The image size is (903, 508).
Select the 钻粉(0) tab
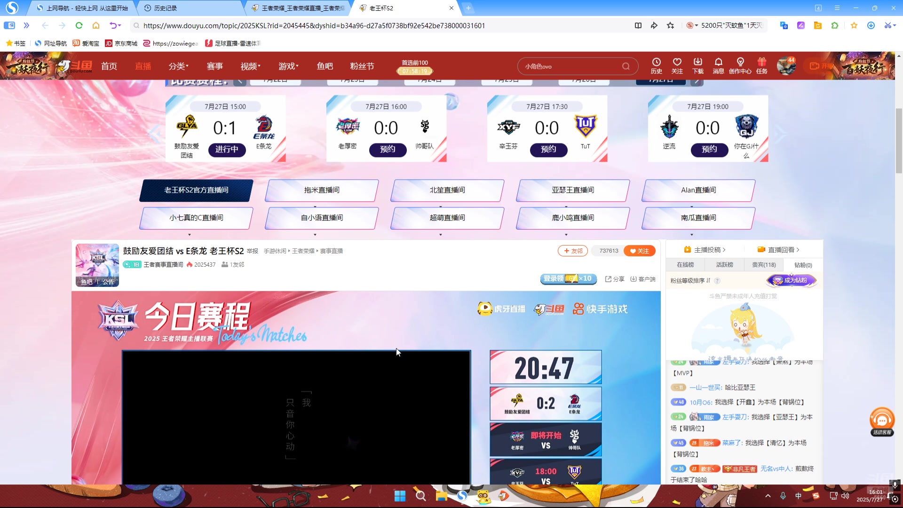pyautogui.click(x=803, y=265)
